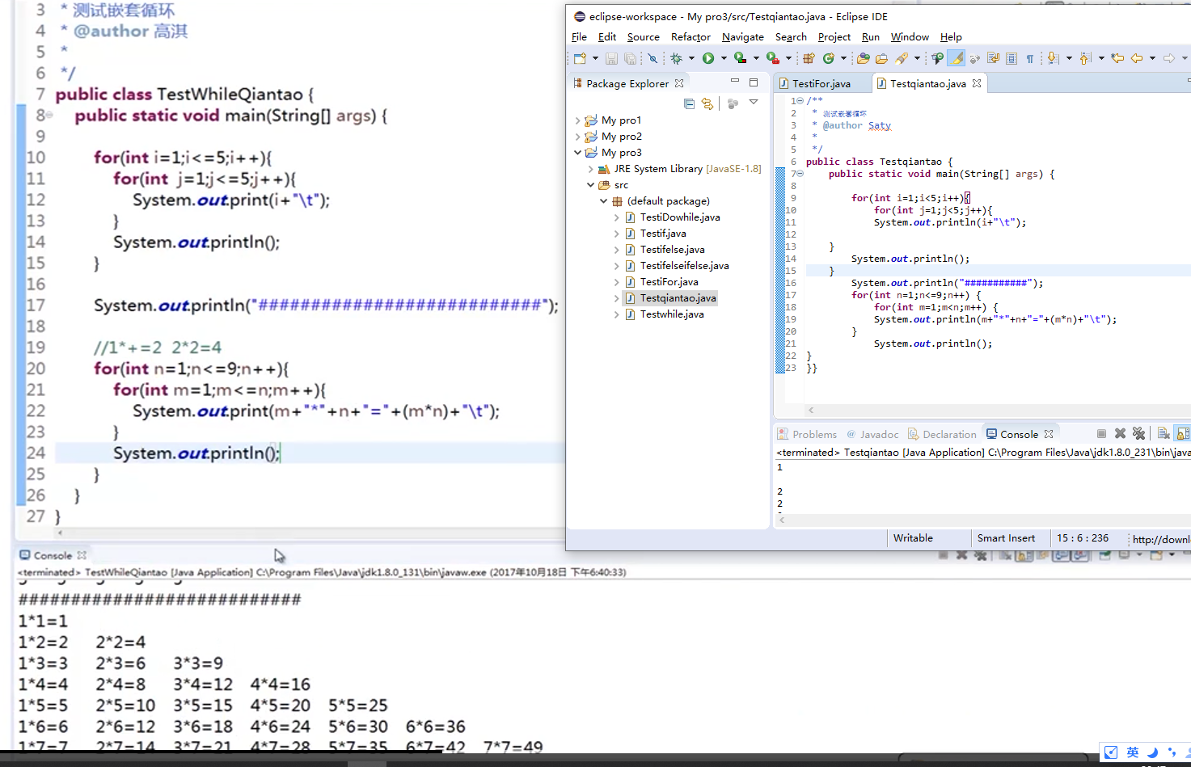Collapse the My pro3 project
Image resolution: width=1191 pixels, height=767 pixels.
[577, 152]
